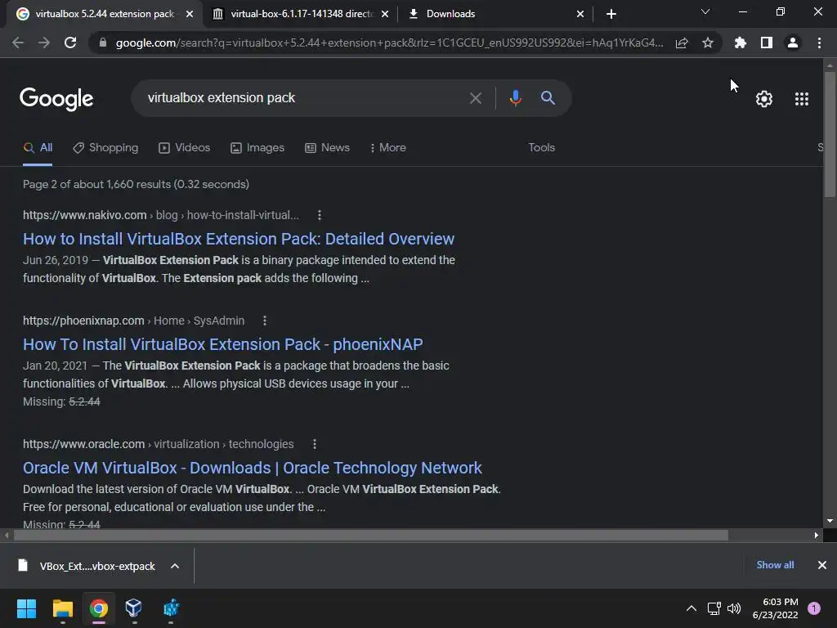The width and height of the screenshot is (837, 628).
Task: Open the tab search dropdown chevron
Action: tap(705, 11)
